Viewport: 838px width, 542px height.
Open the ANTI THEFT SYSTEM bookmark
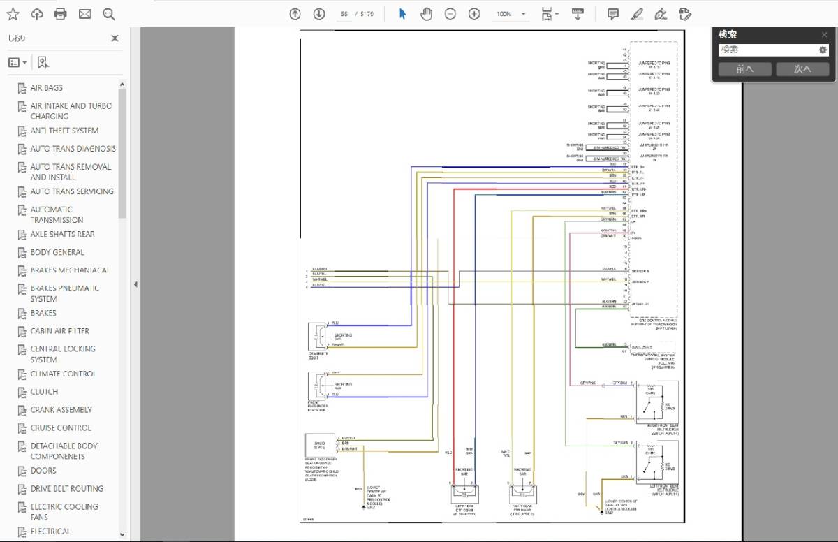click(x=64, y=131)
